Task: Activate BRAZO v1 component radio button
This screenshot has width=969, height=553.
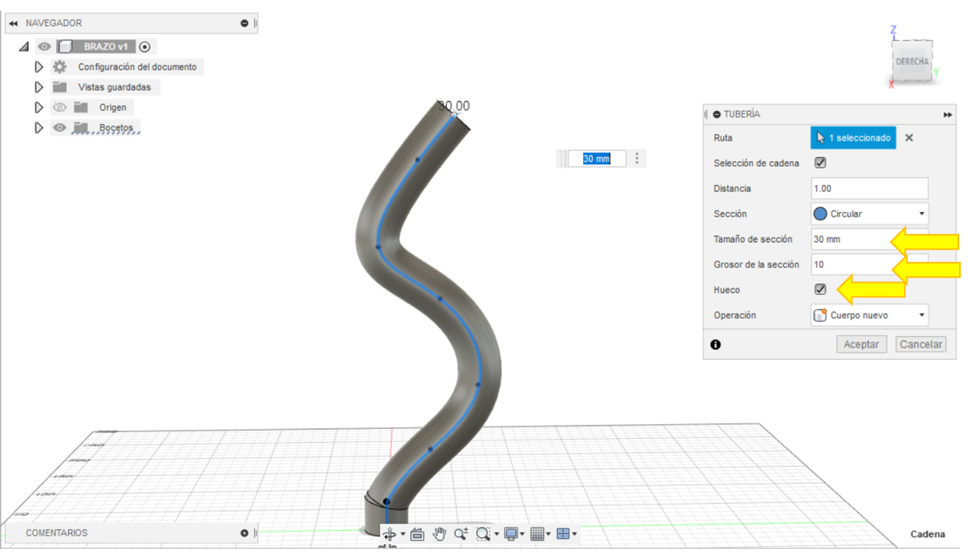Action: (145, 47)
